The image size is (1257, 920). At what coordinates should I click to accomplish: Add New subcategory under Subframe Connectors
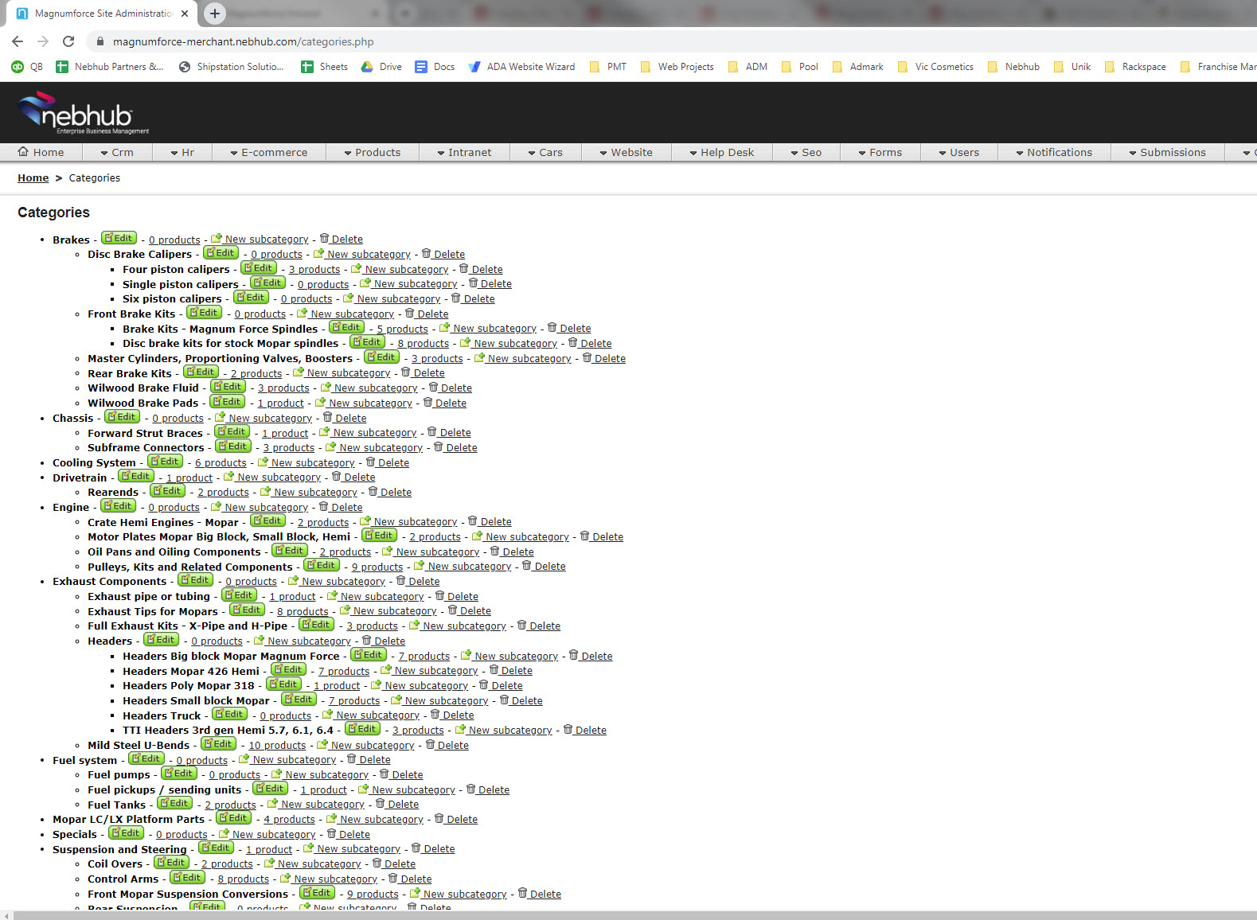(x=374, y=448)
